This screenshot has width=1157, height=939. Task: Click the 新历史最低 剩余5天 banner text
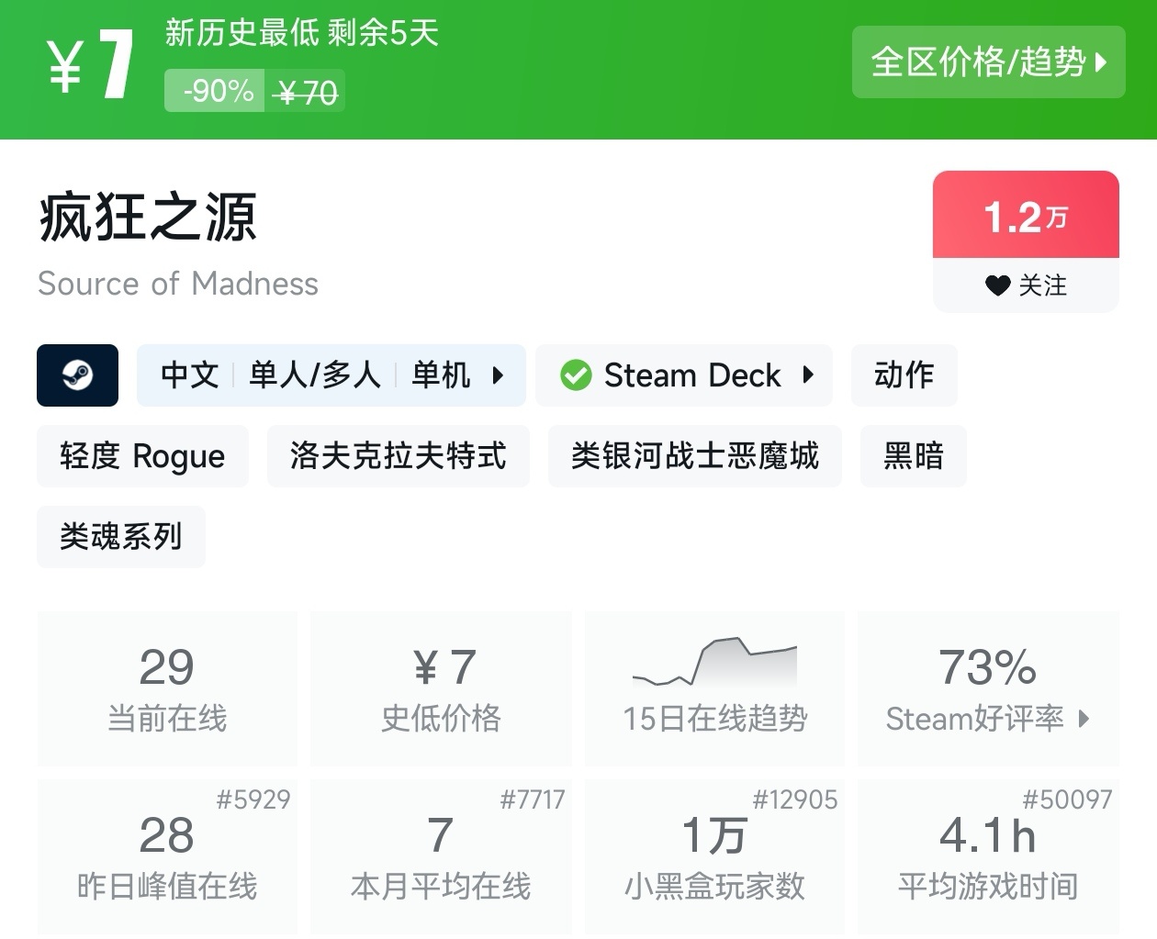point(301,33)
